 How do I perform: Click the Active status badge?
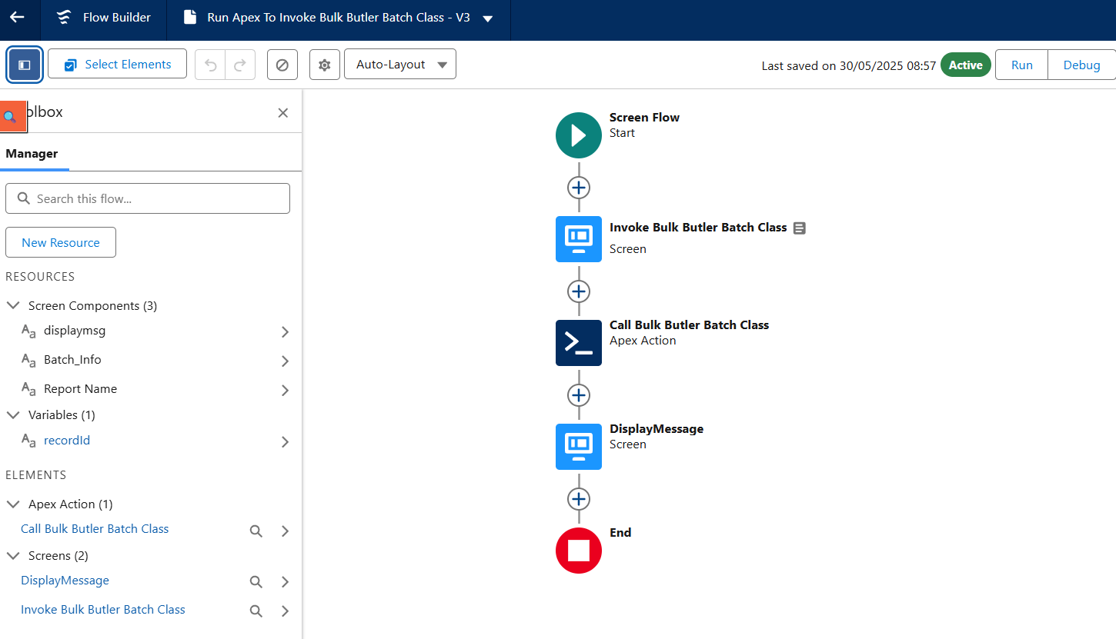[966, 65]
